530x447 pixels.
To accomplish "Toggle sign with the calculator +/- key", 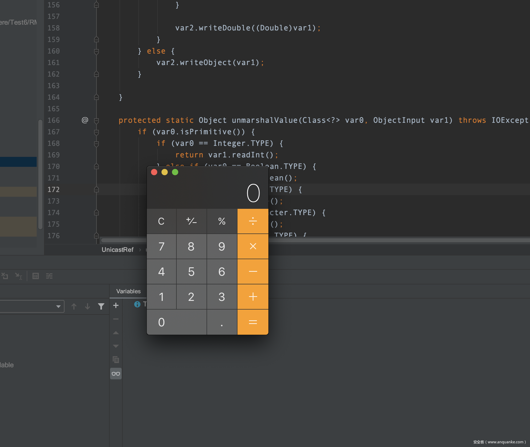I will click(x=191, y=221).
